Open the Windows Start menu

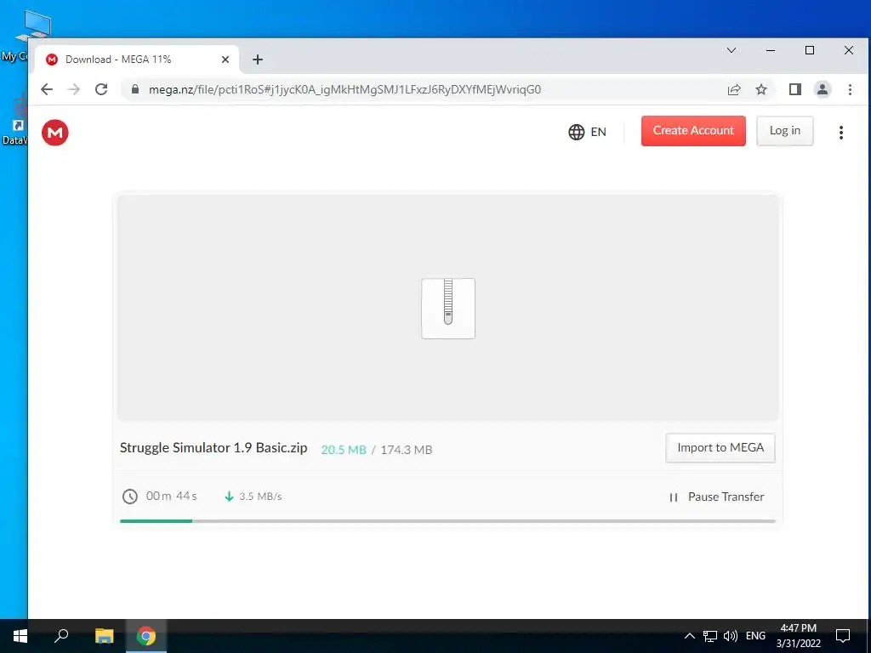(20, 636)
